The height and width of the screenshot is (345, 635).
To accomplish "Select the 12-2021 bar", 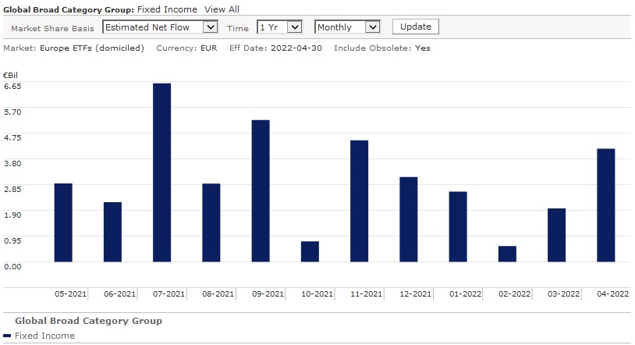I will [x=408, y=219].
